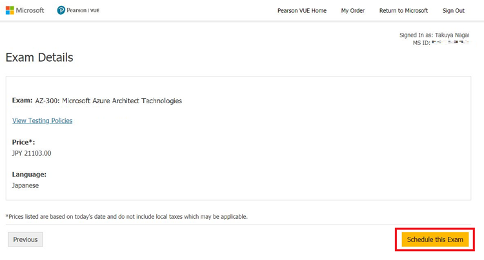Click the Exam Details heading
Screen dimensions: 484x260
(x=39, y=57)
